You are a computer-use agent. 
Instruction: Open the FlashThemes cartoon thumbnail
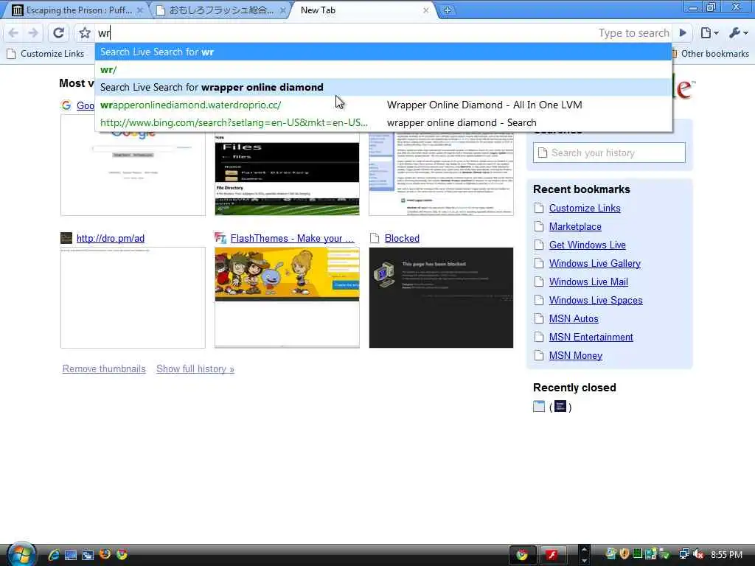(x=287, y=298)
